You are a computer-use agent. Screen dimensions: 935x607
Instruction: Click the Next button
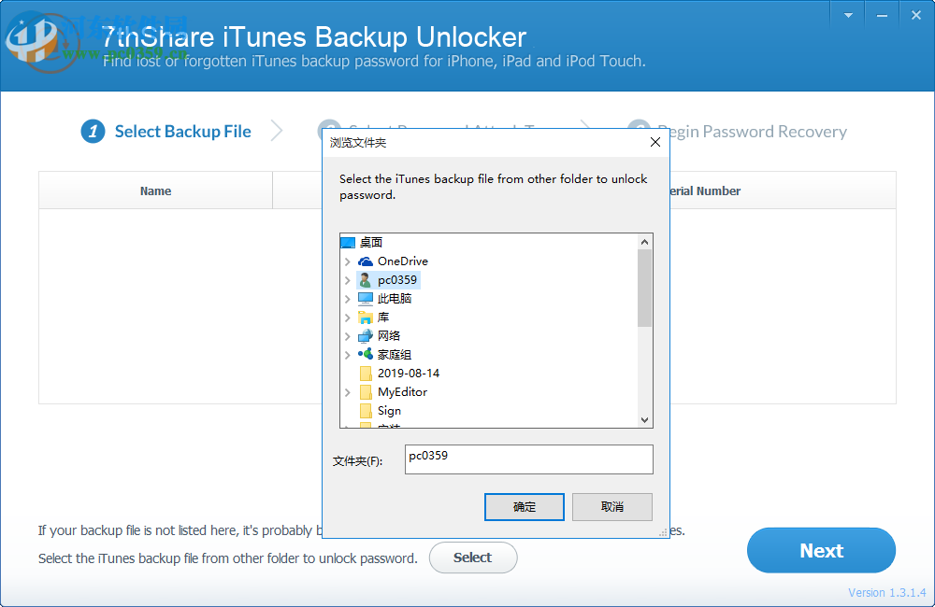[x=820, y=550]
